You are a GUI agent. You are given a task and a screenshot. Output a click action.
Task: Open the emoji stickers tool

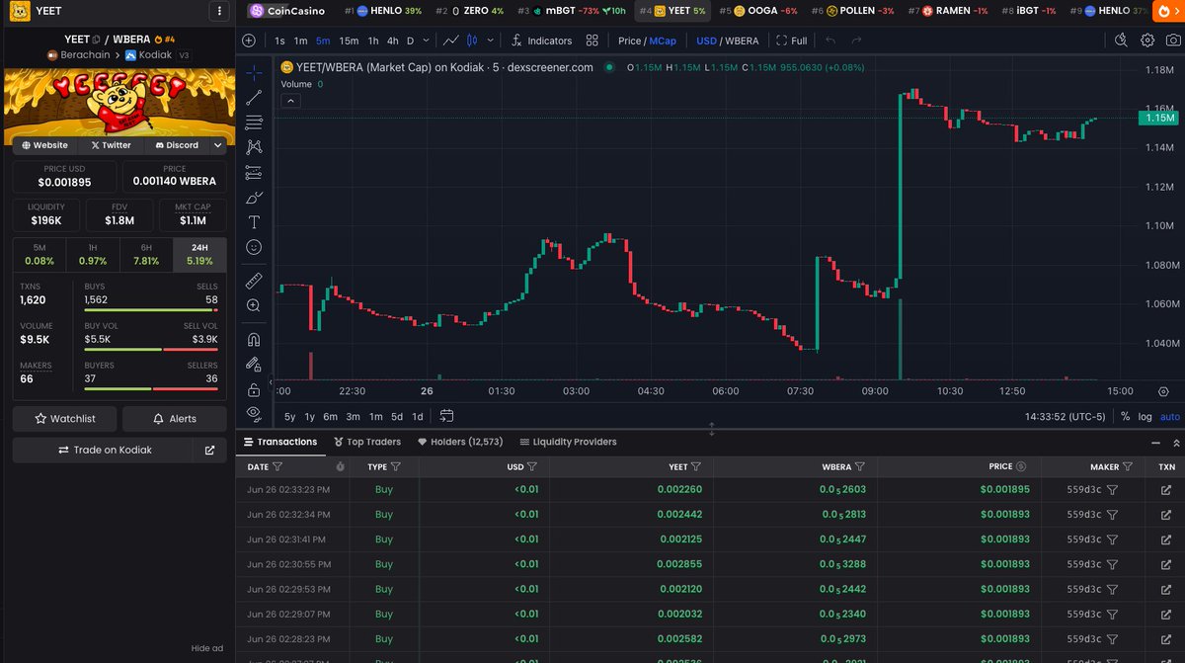pos(254,246)
